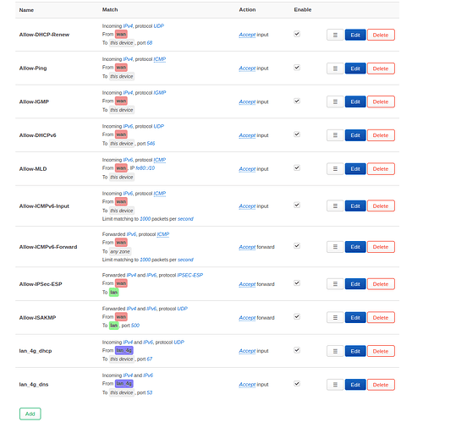Toggle the Allow-ISAKMP enable checkbox
This screenshot has width=456, height=422.
[297, 316]
